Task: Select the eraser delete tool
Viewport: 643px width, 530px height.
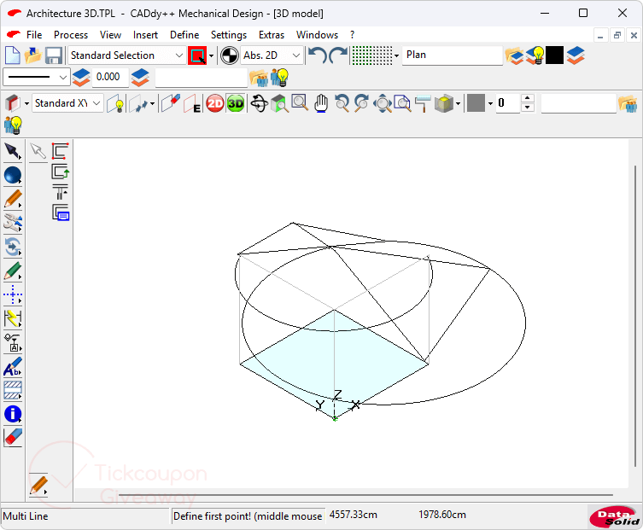Action: pyautogui.click(x=13, y=437)
